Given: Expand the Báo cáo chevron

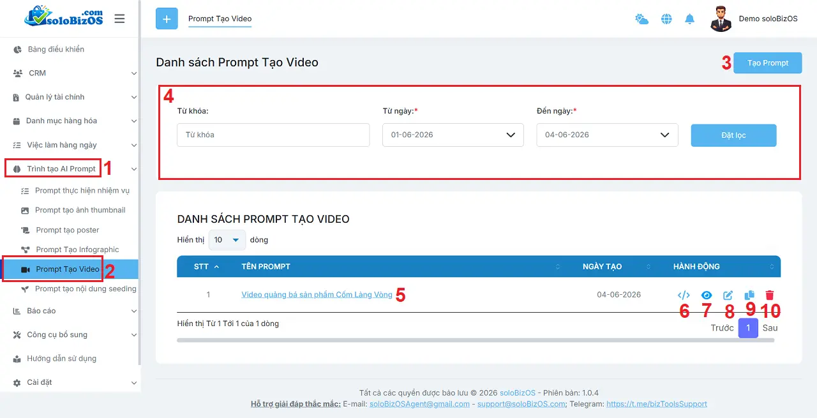Looking at the screenshot, I should [134, 311].
